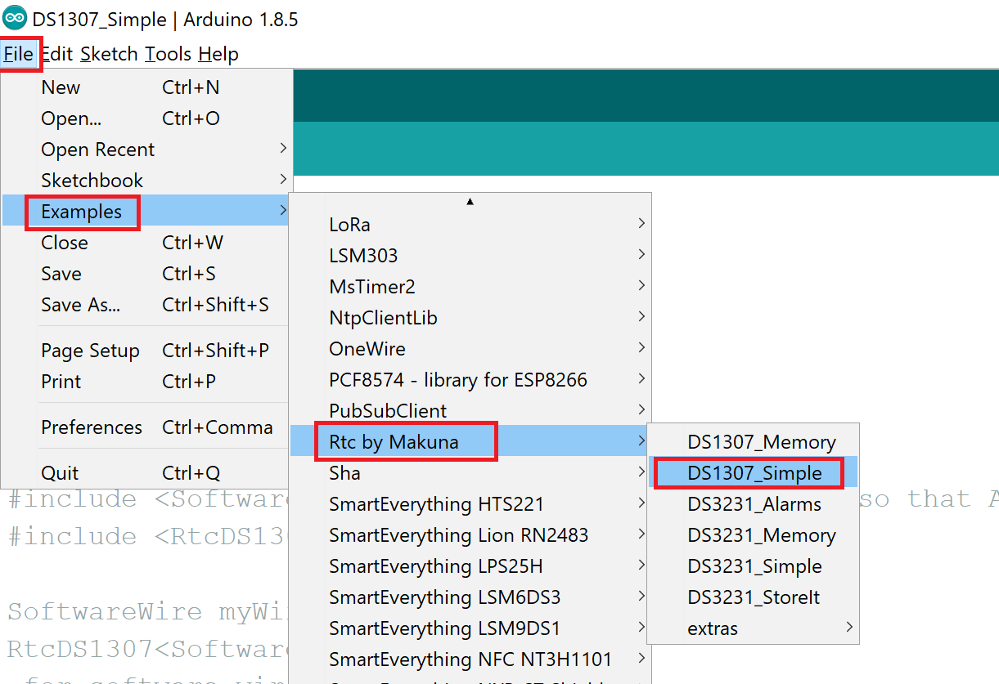The width and height of the screenshot is (999, 684).
Task: Open the DS3231_Simple example
Action: pyautogui.click(x=753, y=566)
